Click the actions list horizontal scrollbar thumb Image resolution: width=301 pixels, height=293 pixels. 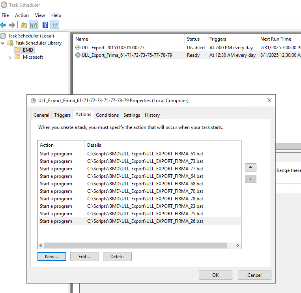point(136,245)
